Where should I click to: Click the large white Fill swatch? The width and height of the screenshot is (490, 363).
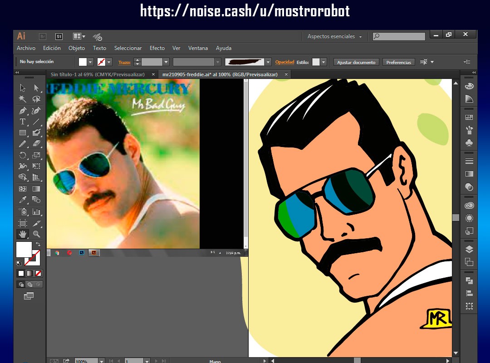pos(24,249)
